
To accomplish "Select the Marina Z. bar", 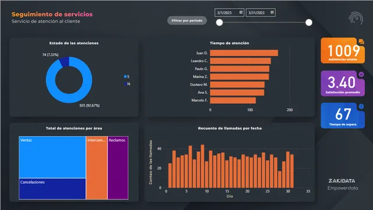I will [x=240, y=76].
